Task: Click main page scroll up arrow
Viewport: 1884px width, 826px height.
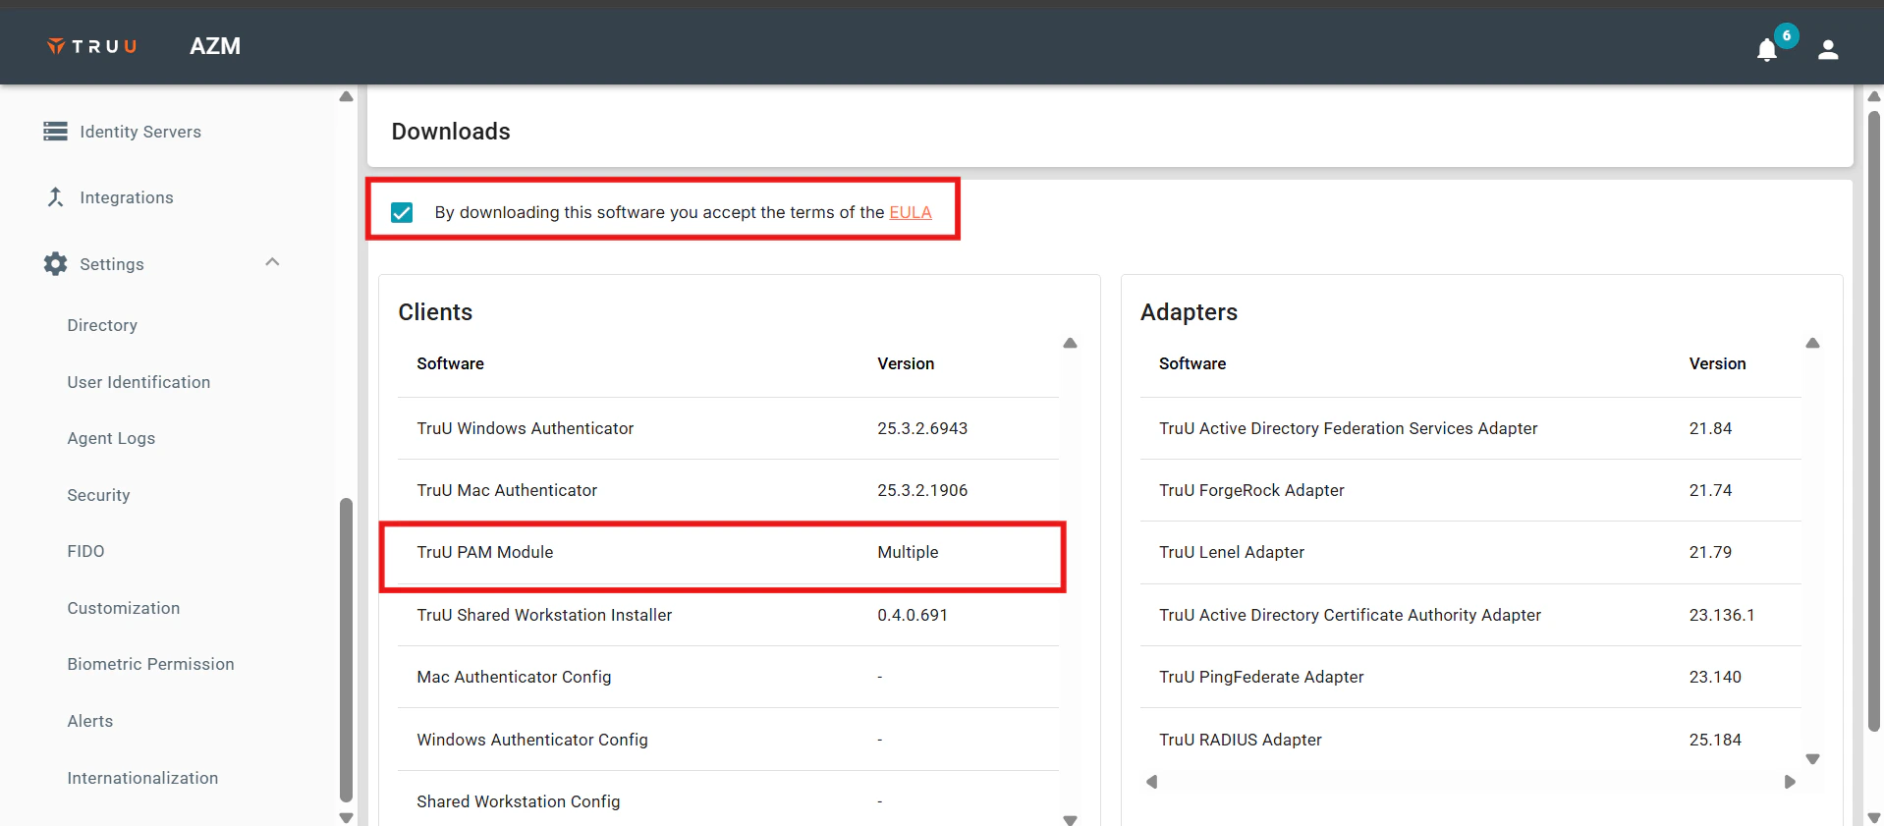Action: 1874,96
